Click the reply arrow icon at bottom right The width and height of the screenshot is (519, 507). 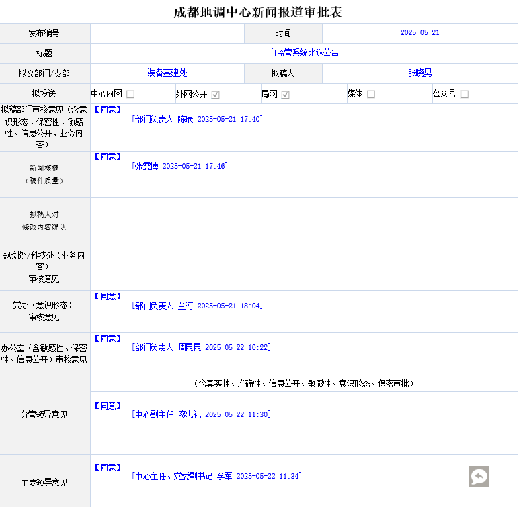click(x=479, y=477)
